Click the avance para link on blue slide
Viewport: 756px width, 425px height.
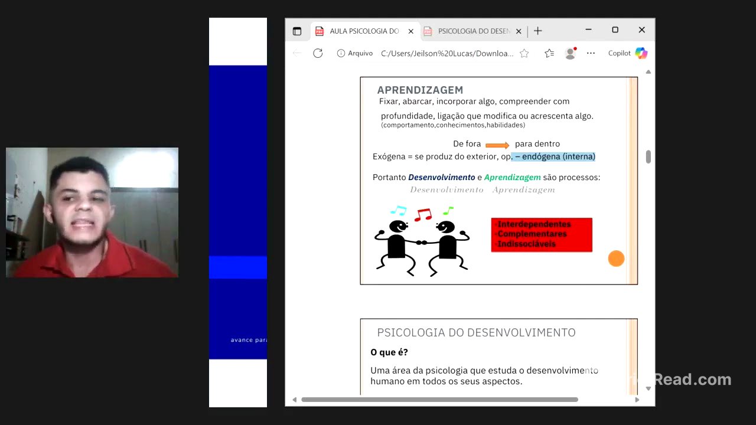[249, 339]
